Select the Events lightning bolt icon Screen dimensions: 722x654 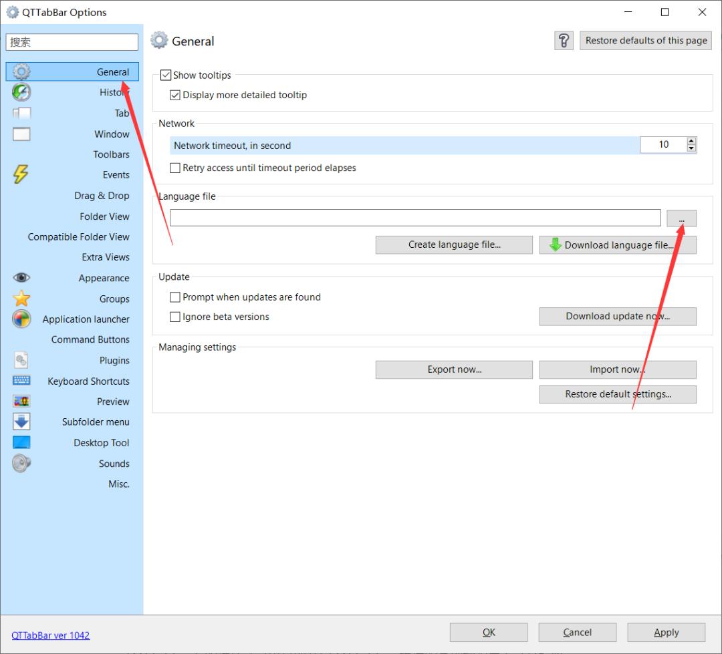[21, 174]
